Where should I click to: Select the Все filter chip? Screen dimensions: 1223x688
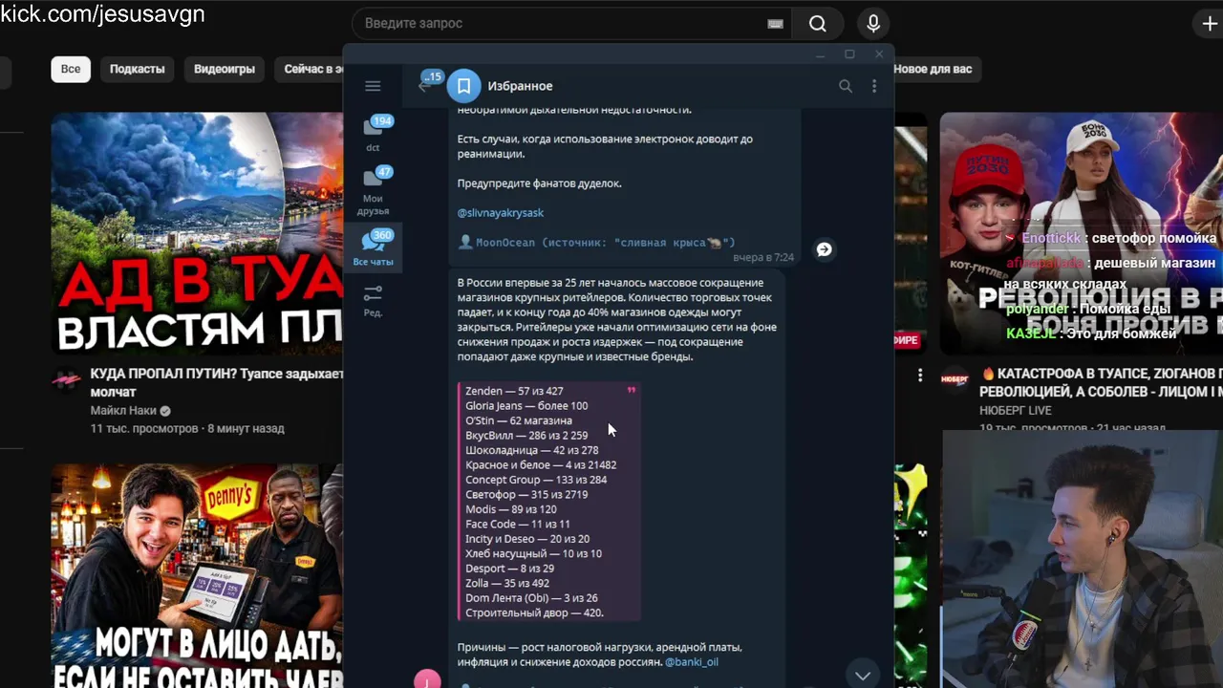tap(71, 69)
